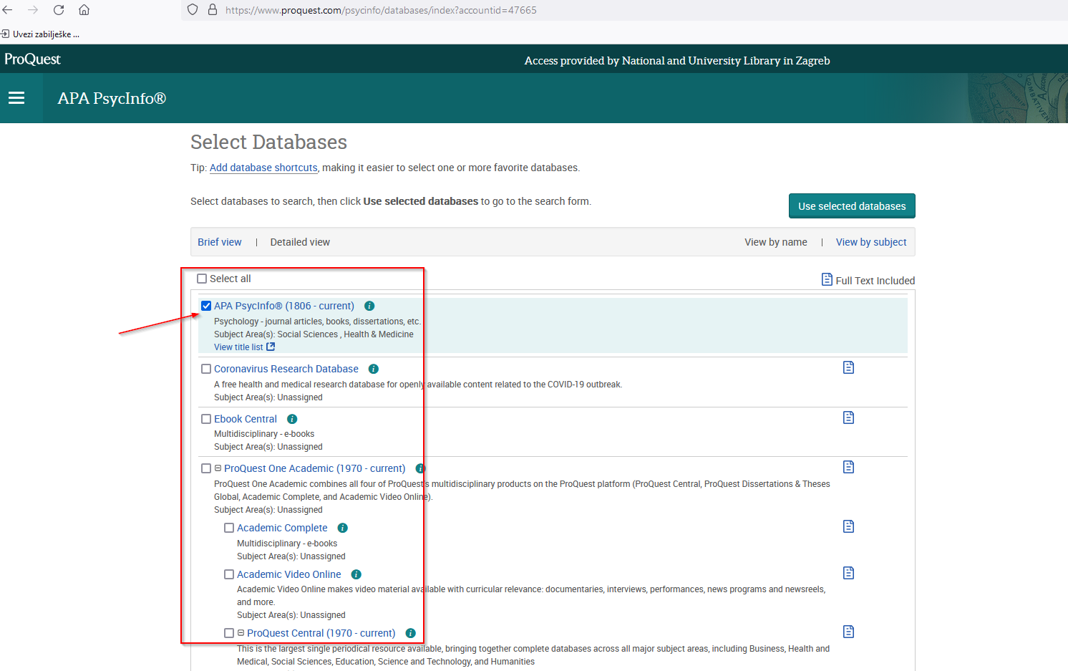Click full text icon for Academic Video Online
The width and height of the screenshot is (1068, 671).
click(848, 573)
